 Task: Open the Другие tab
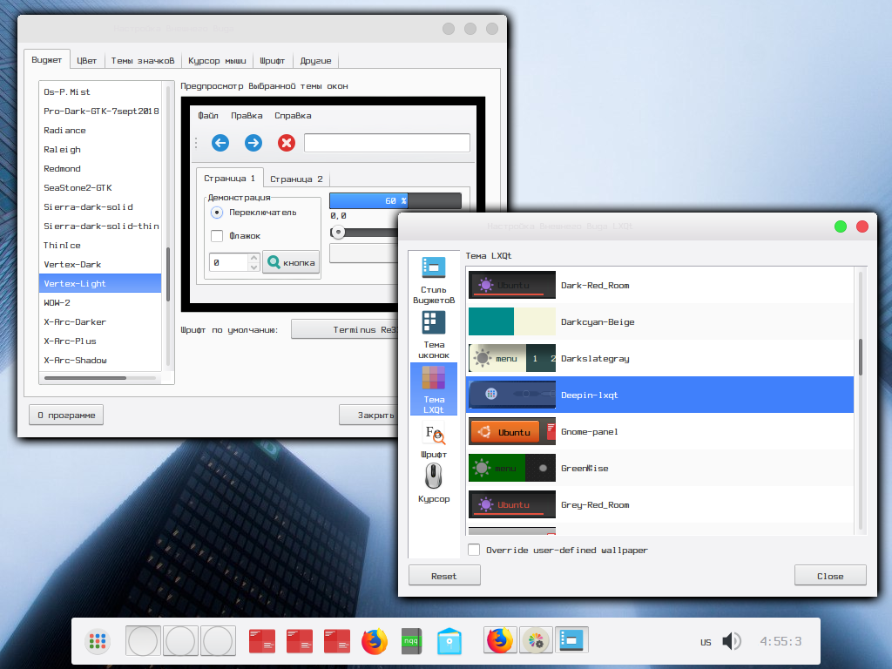coord(315,61)
